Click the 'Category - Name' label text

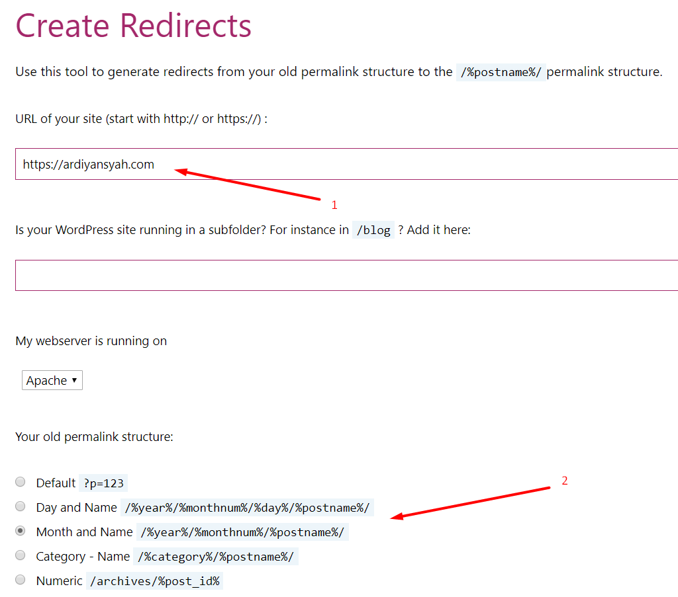pos(83,557)
